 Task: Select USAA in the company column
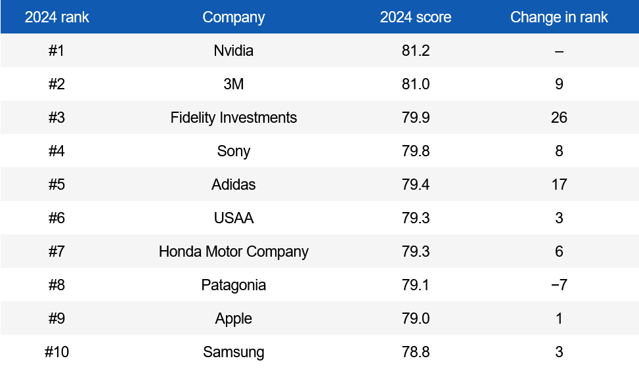[234, 218]
